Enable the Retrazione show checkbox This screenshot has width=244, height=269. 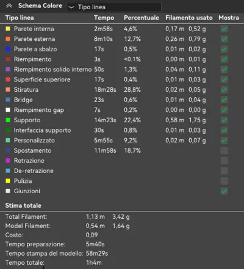(x=224, y=161)
